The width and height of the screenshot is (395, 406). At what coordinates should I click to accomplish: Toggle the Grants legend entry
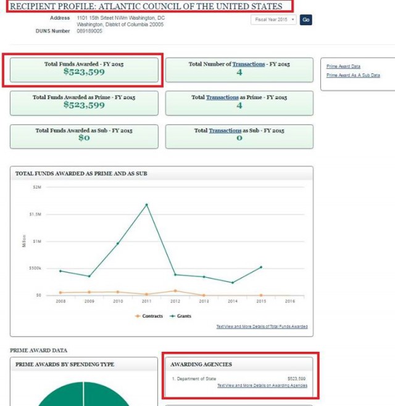click(x=180, y=316)
